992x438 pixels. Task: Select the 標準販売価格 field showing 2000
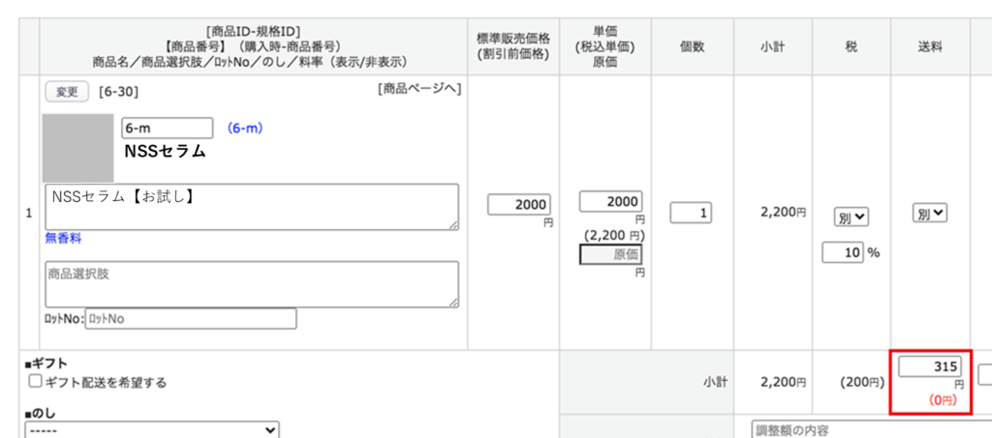[519, 205]
